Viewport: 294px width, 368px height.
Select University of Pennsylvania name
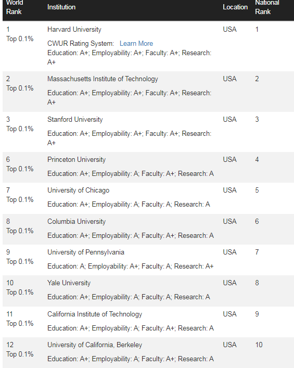point(86,252)
